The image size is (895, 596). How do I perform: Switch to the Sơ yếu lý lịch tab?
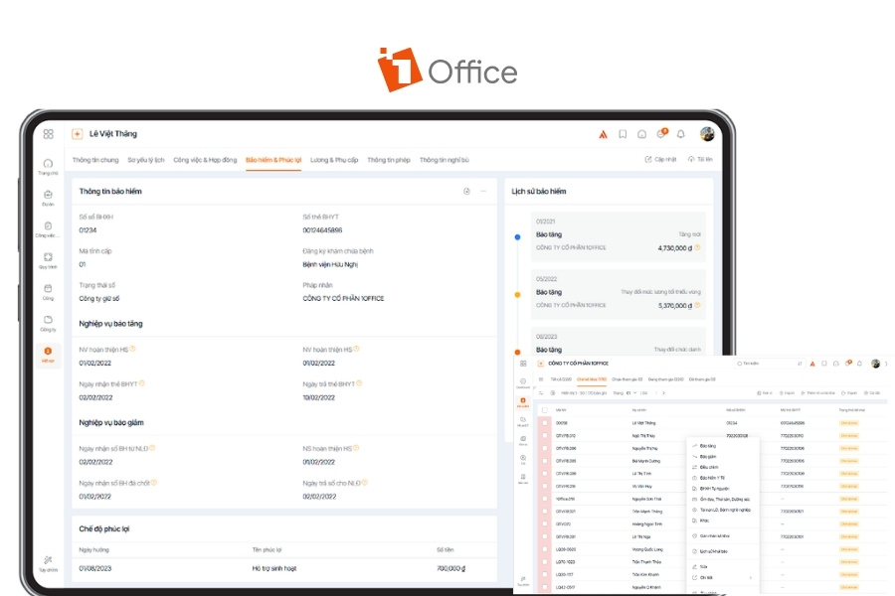(x=146, y=160)
